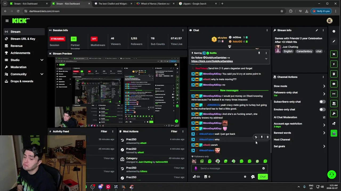Open Stream info panel three-dot menu

(323, 30)
